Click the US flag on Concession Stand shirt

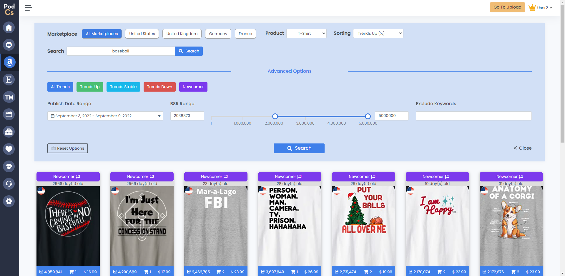click(115, 191)
